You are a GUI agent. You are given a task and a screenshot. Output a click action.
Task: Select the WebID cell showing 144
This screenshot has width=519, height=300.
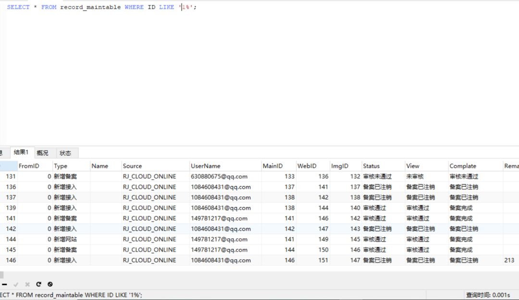click(313, 208)
